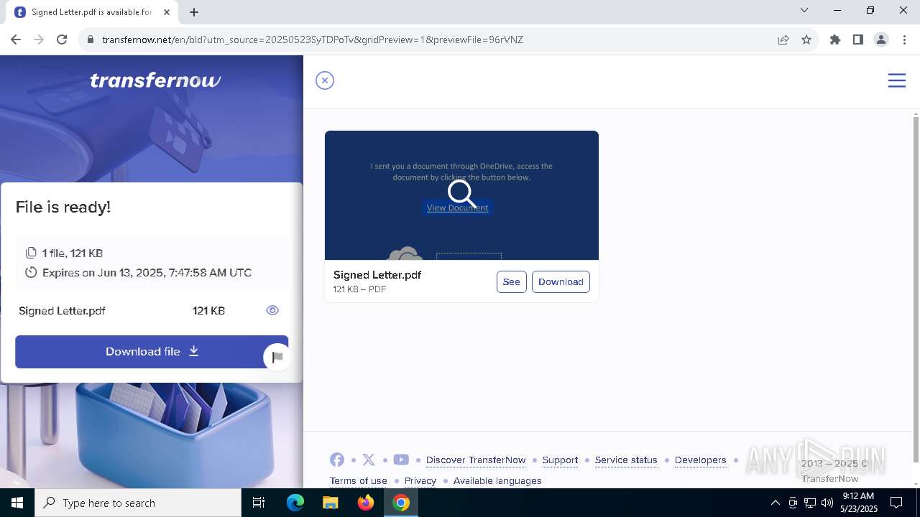This screenshot has height=517, width=920.
Task: Click the taskbar search box
Action: (138, 503)
